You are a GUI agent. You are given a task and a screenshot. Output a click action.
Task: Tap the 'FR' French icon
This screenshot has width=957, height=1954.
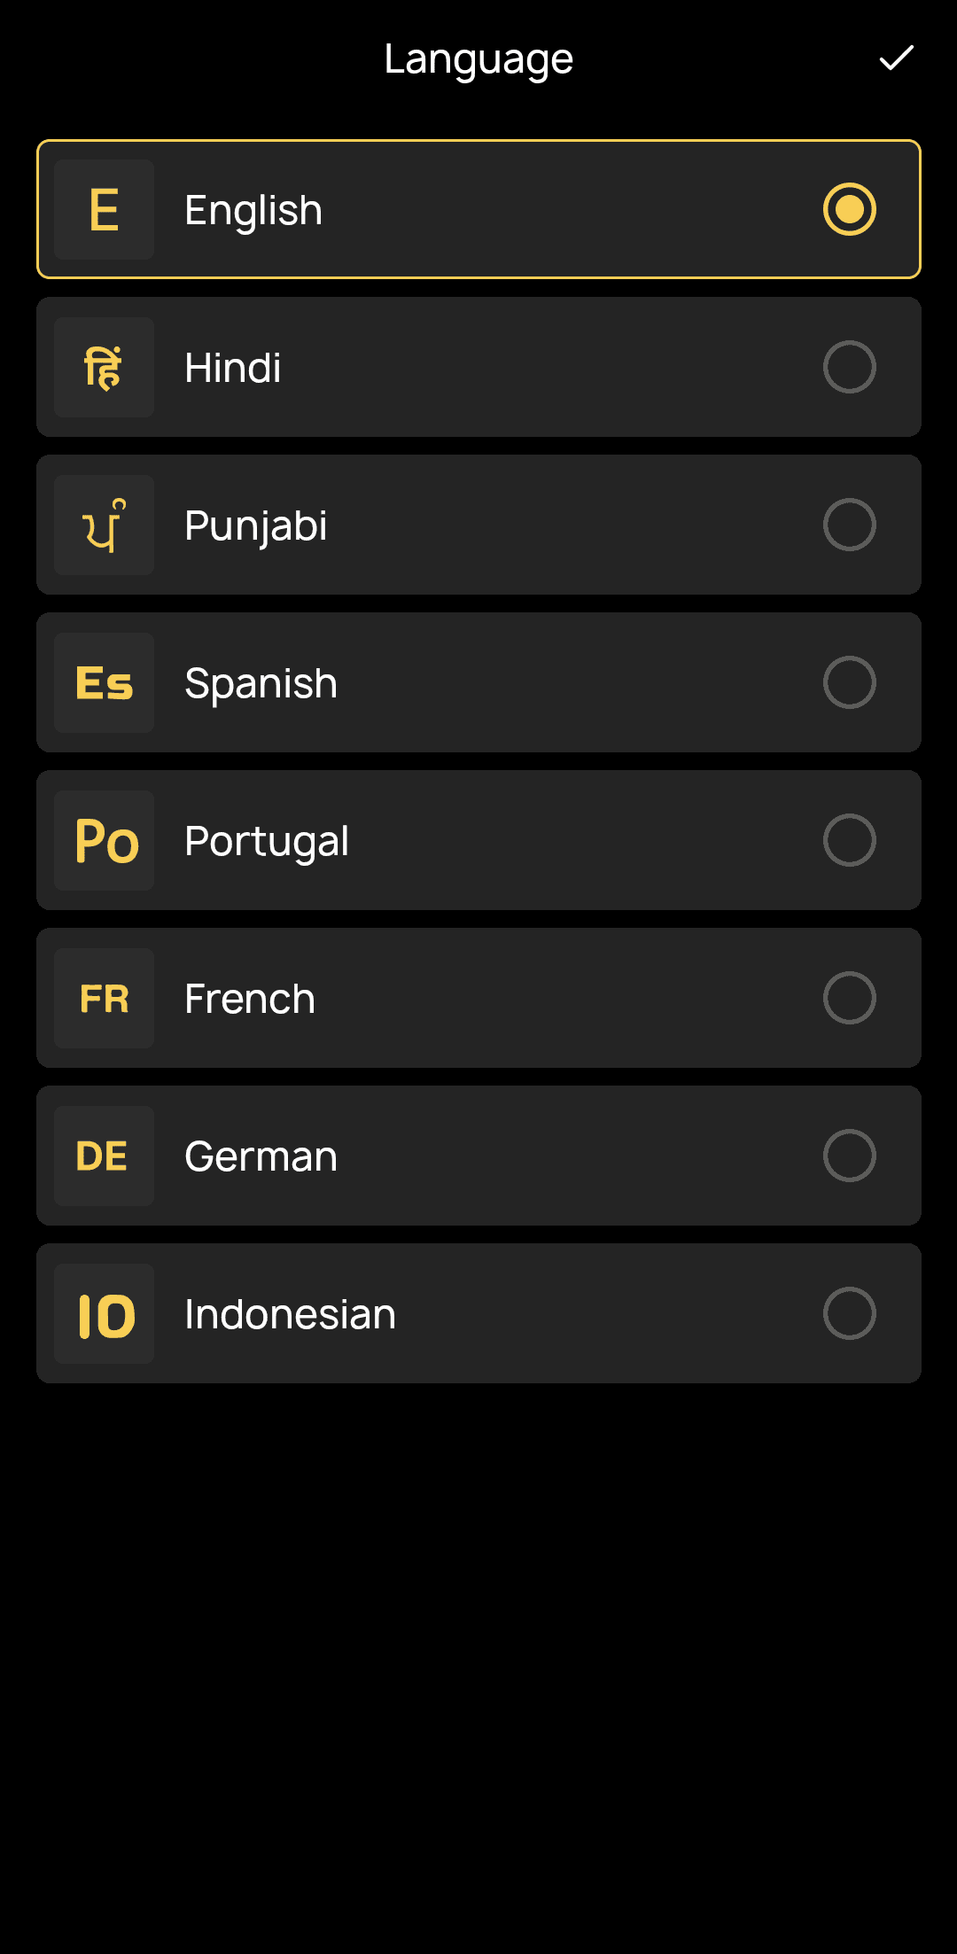tap(105, 999)
